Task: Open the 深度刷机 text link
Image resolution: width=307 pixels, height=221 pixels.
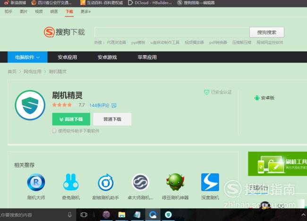Action: [210, 197]
